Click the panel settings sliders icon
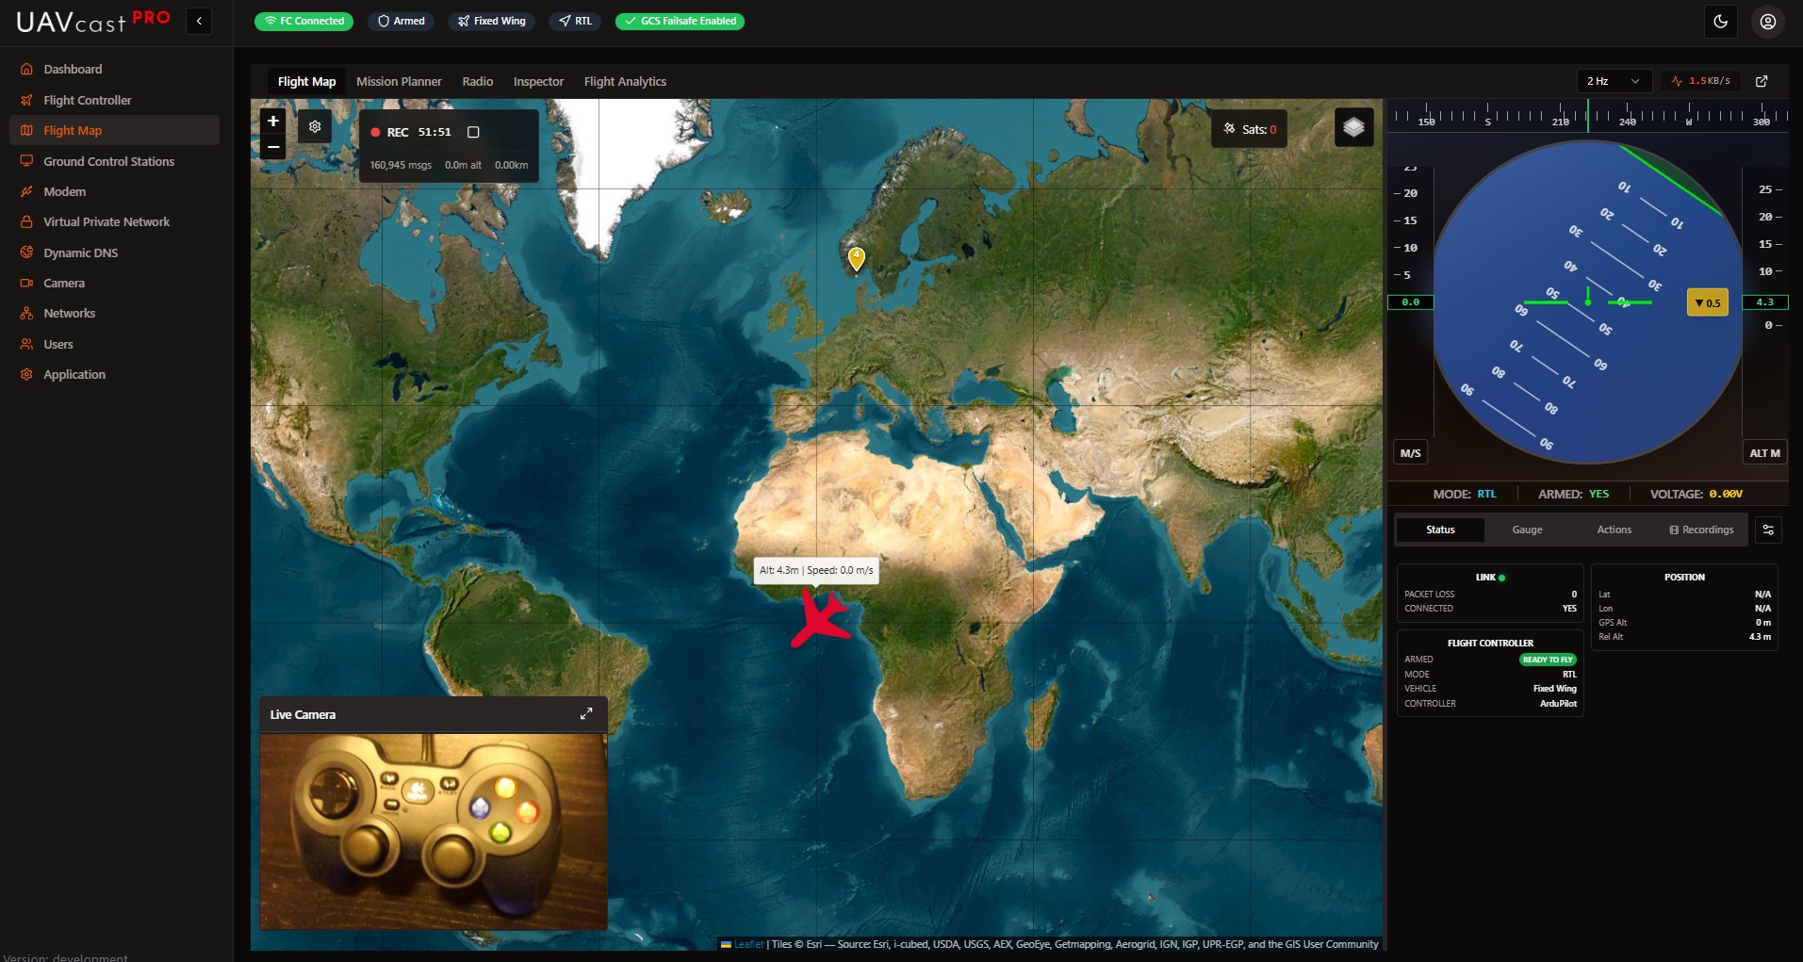The width and height of the screenshot is (1803, 962). pyautogui.click(x=1767, y=530)
